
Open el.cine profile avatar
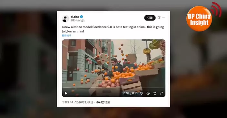65,19
